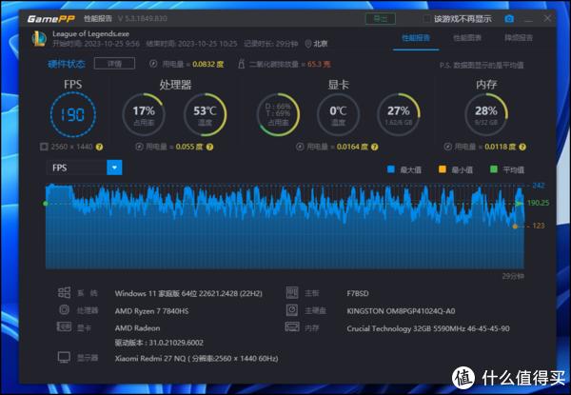
Task: Click the 硬件状态 heading link
Action: (x=67, y=64)
